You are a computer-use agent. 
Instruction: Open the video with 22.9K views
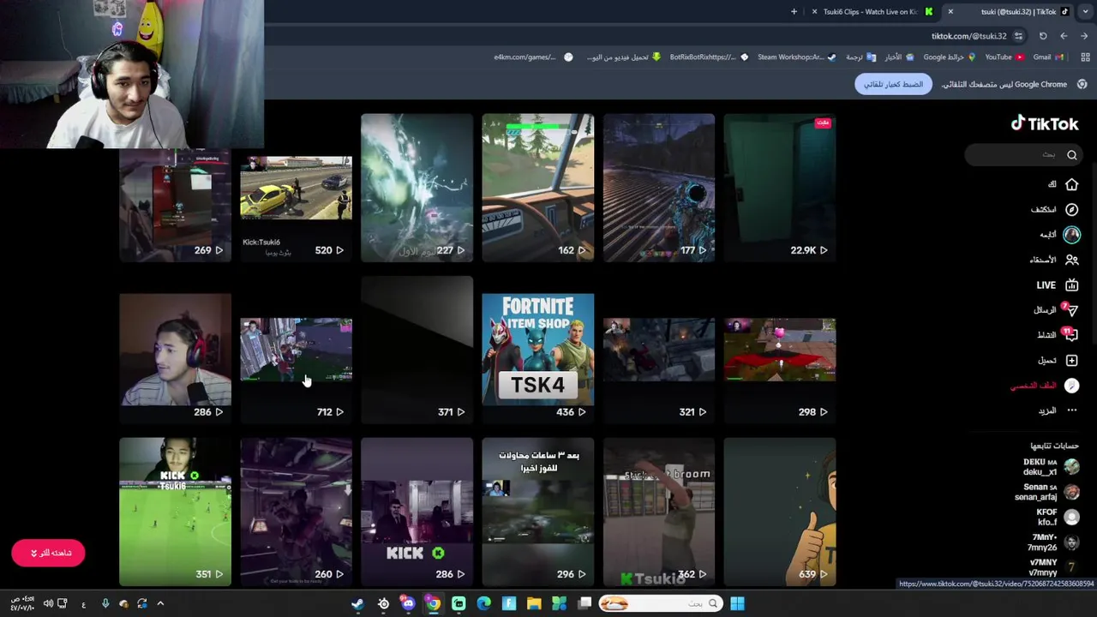[779, 187]
